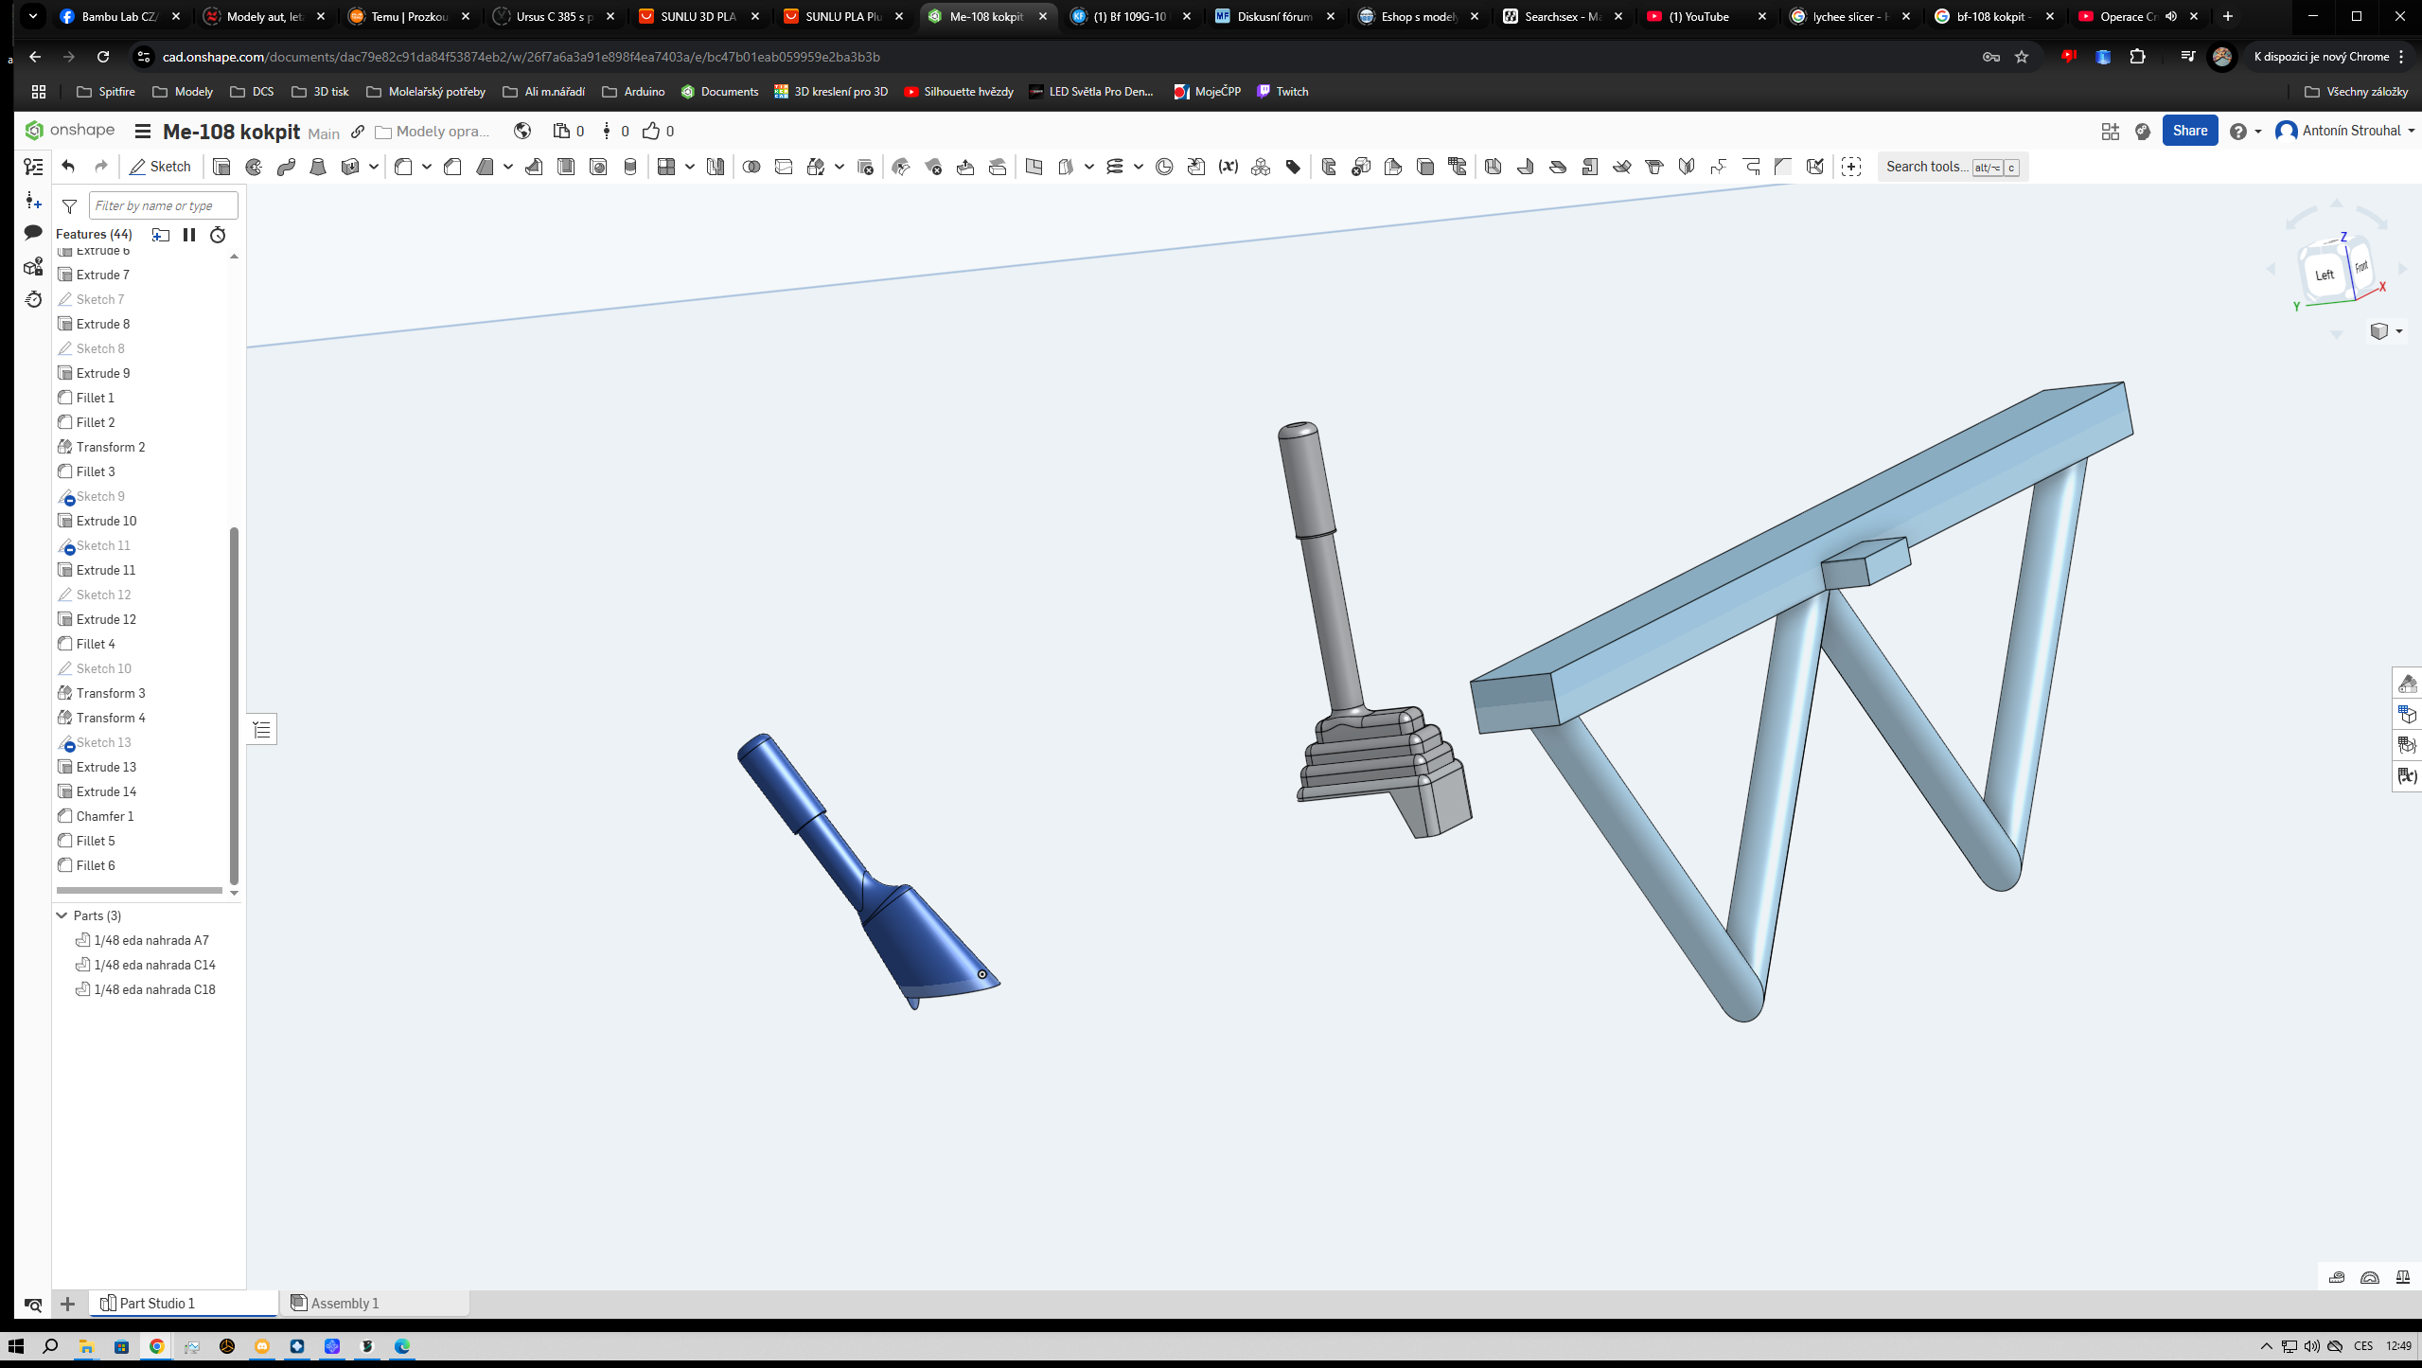Collapse the Parts (3) list
The height and width of the screenshot is (1368, 2422).
point(62,915)
